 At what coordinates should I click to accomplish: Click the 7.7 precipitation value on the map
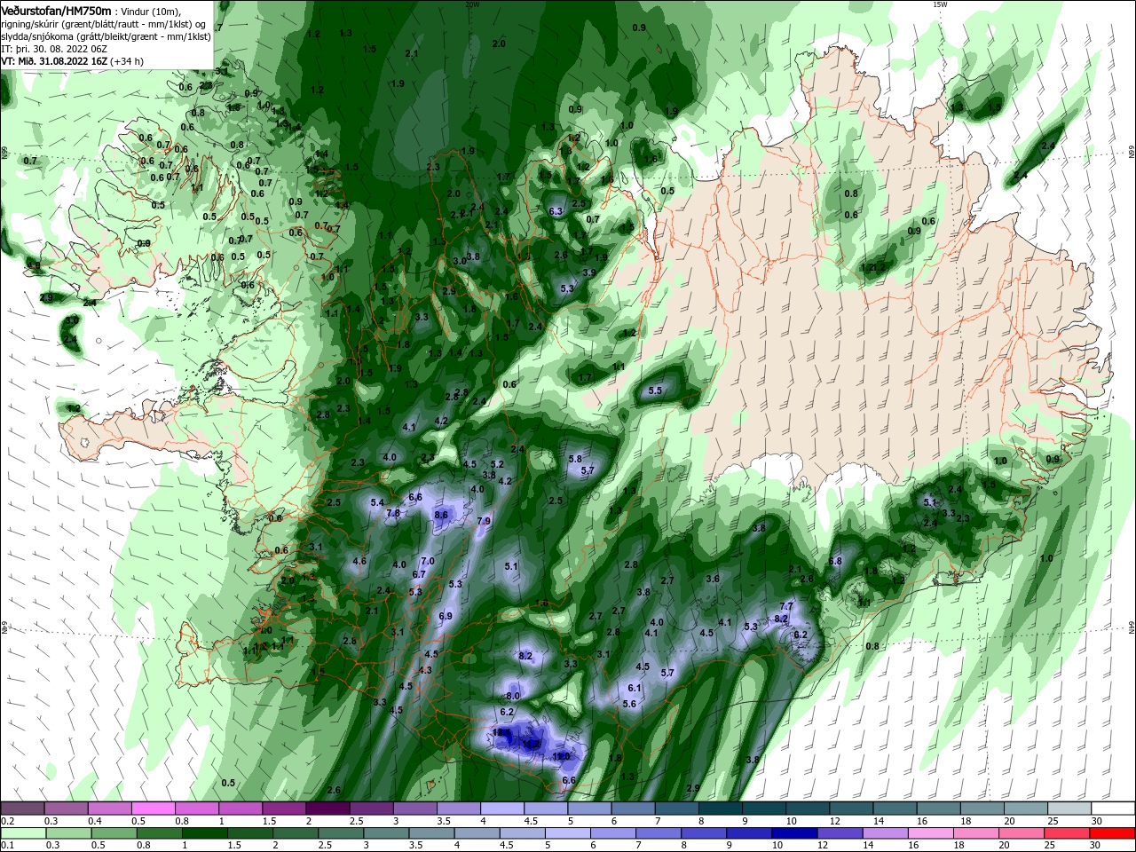(785, 606)
